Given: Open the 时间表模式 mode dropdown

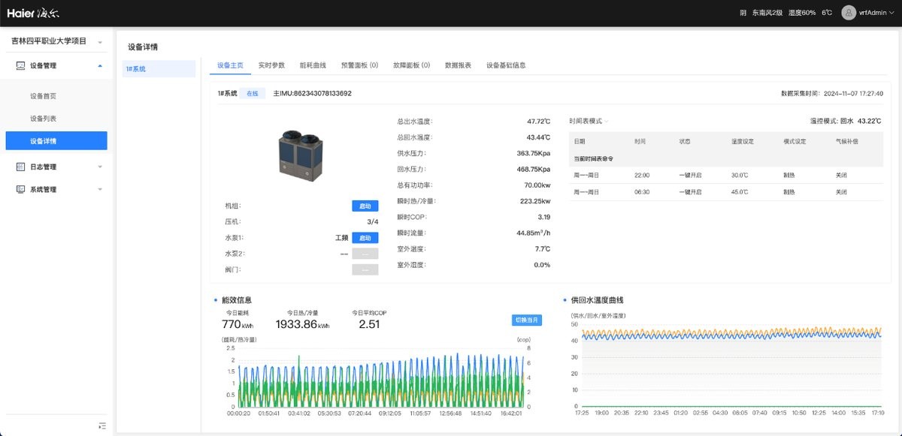Looking at the screenshot, I should (x=589, y=121).
